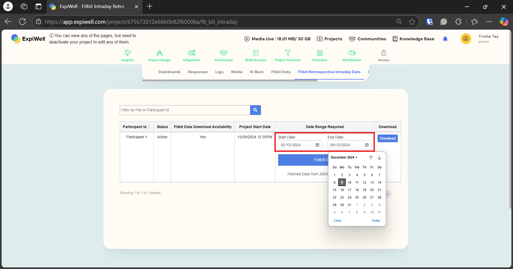Click the Trisha Tay username

pyautogui.click(x=488, y=36)
